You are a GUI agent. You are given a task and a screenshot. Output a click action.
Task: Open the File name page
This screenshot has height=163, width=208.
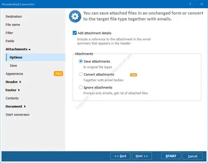(13, 25)
